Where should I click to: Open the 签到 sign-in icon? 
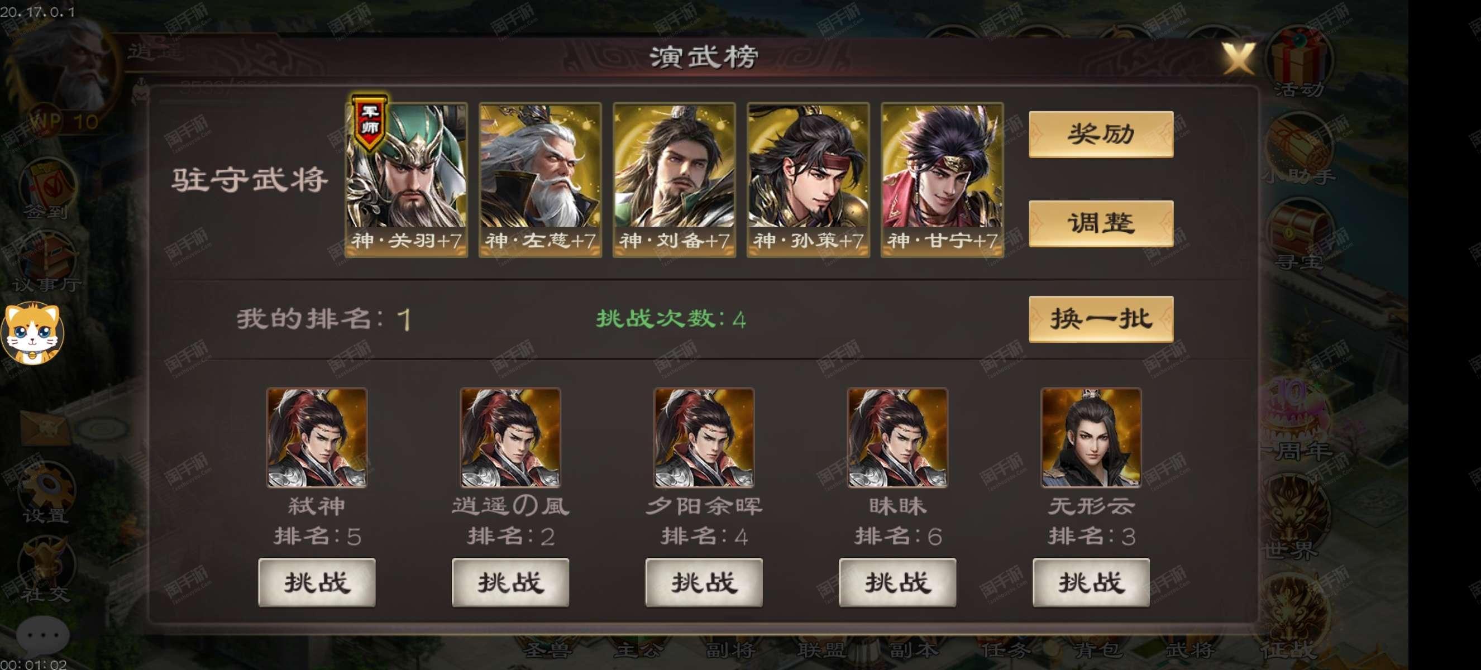click(47, 190)
